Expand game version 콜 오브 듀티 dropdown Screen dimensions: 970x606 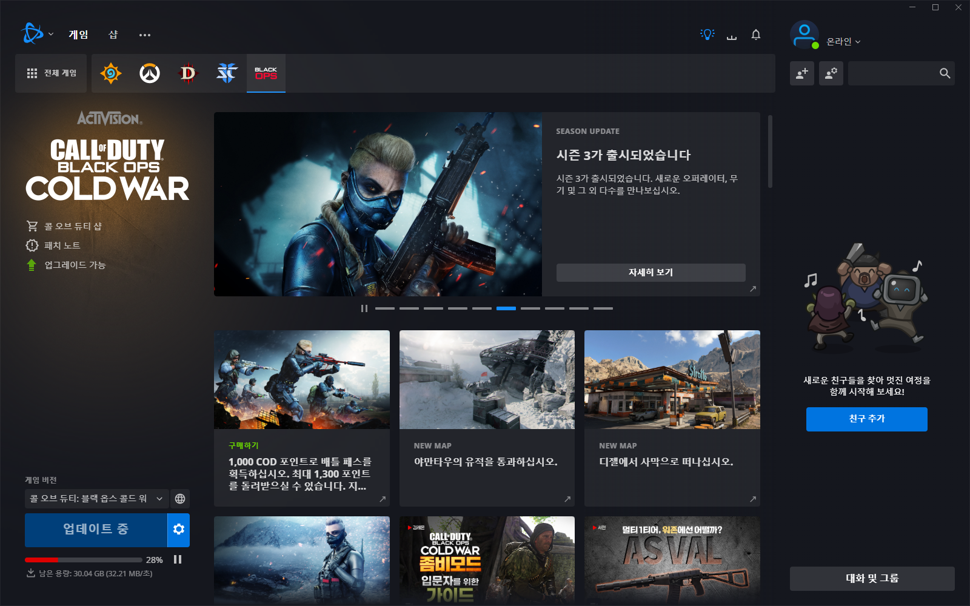coord(97,499)
